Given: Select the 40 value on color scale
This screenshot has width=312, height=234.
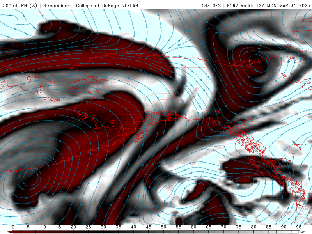Looking at the screenshot, I should tap(133, 227).
